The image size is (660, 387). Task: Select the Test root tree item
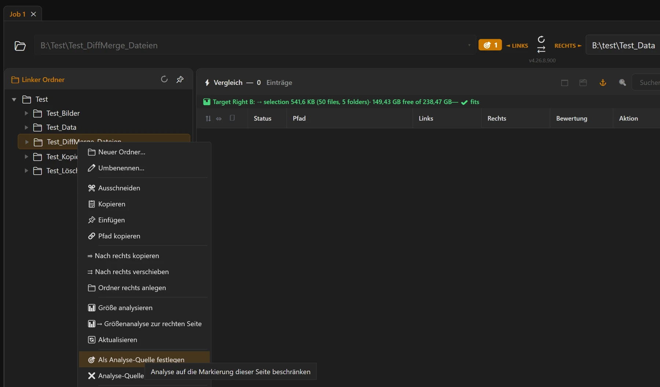(x=41, y=99)
